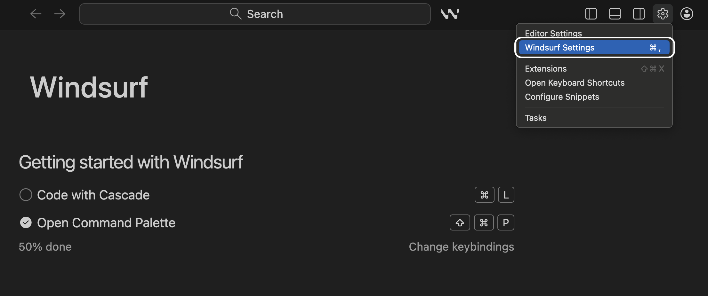The height and width of the screenshot is (296, 708).
Task: Click the magnifier icon in search bar
Action: tap(236, 14)
